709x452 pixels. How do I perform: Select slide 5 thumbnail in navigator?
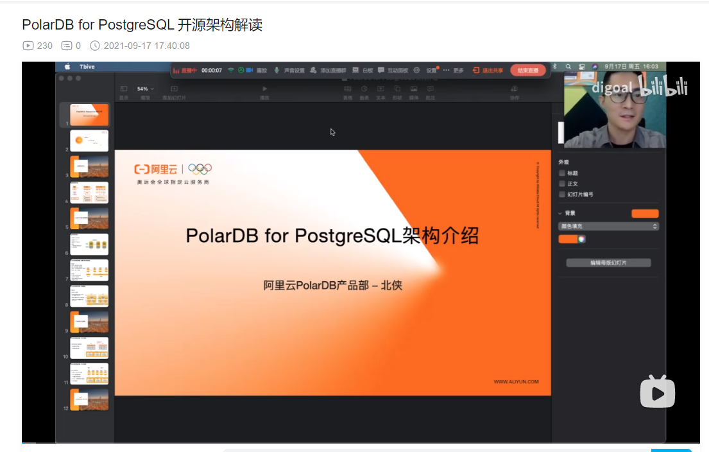pyautogui.click(x=89, y=218)
